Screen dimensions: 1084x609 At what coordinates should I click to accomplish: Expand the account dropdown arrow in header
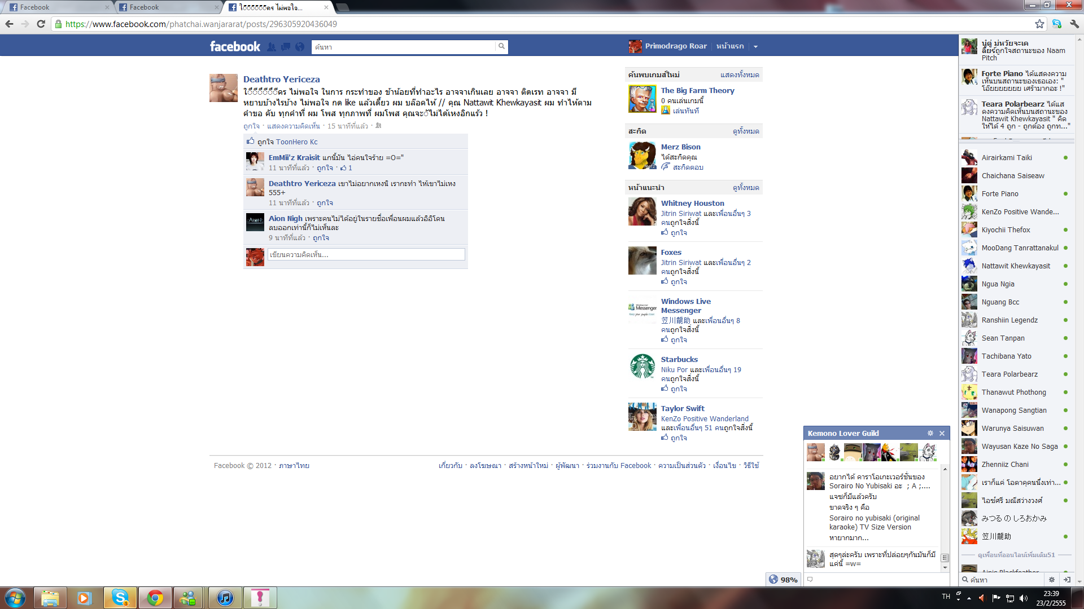[x=755, y=47]
